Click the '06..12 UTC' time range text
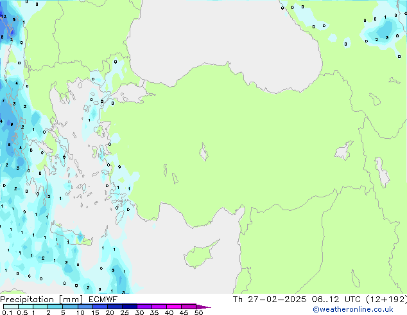Viewport: 407px width, 315px height. [x=336, y=300]
